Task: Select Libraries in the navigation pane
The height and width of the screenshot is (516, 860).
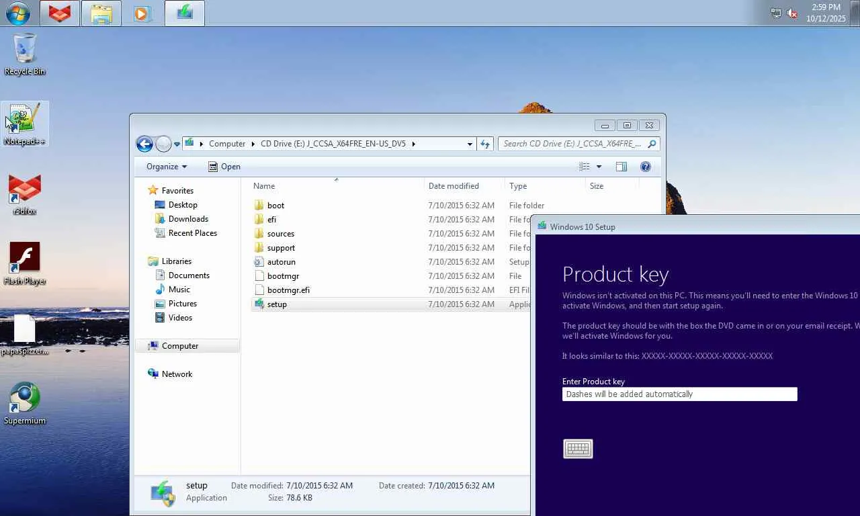Action: (177, 261)
